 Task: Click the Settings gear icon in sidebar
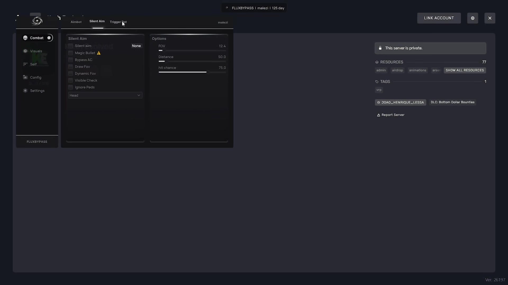coord(25,91)
